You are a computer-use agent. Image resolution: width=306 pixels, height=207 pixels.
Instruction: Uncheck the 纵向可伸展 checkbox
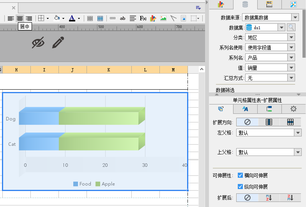point(241,186)
